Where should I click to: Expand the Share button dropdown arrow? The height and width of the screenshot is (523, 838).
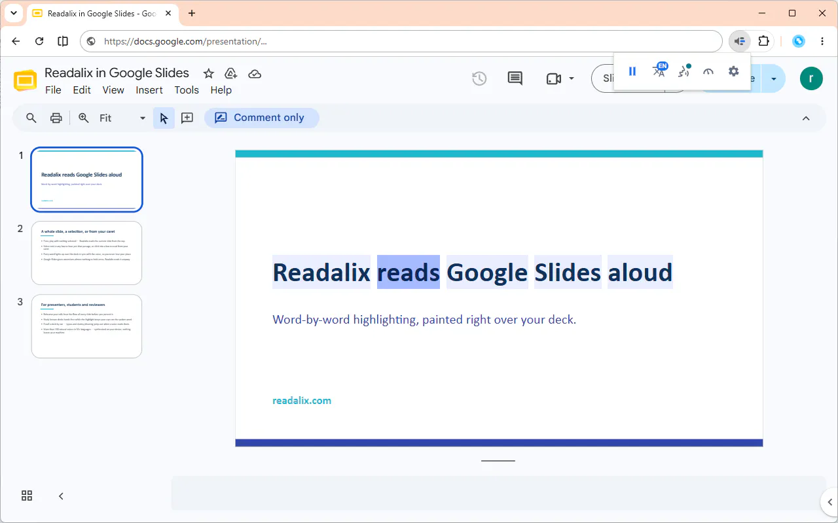(773, 78)
